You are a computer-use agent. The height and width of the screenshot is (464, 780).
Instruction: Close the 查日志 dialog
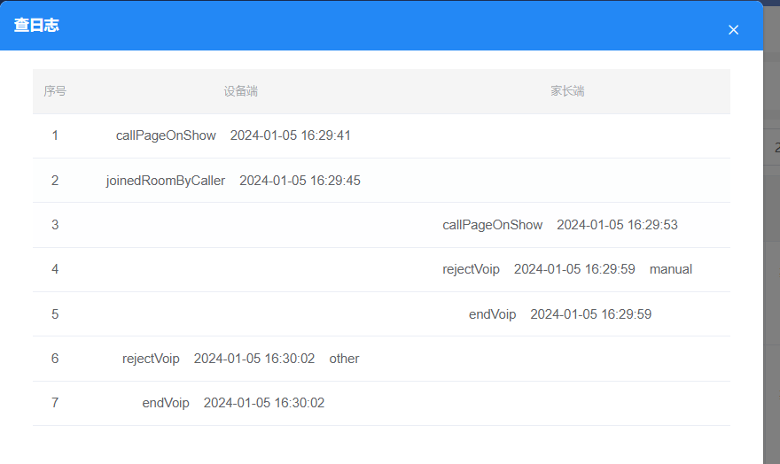point(733,30)
